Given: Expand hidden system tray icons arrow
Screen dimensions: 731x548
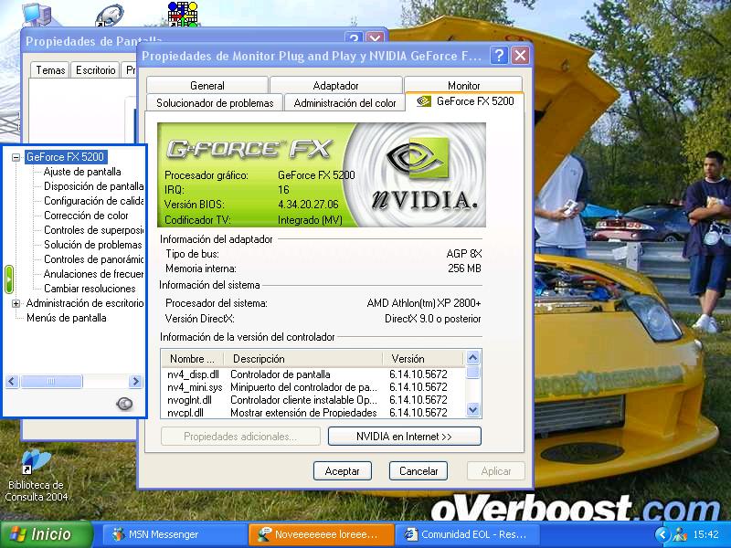Looking at the screenshot, I should pos(662,534).
